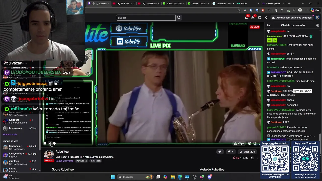This screenshot has width=322, height=181.
Task: Click the Rubelite Discord banner in stream
Action: [129, 42]
